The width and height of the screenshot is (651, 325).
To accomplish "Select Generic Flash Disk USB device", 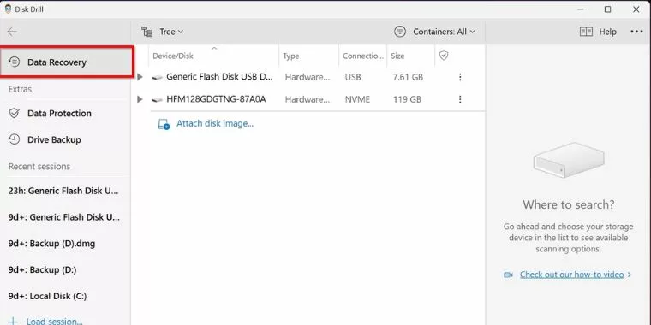I will [x=219, y=77].
